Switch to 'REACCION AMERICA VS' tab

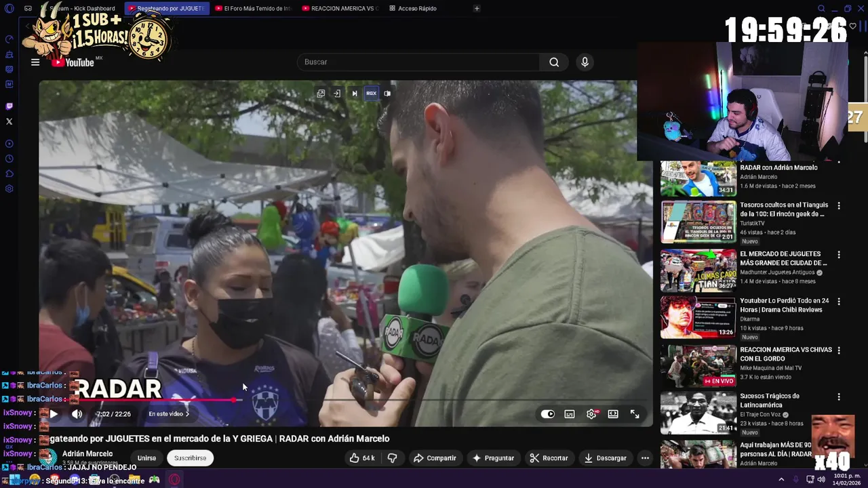click(340, 9)
